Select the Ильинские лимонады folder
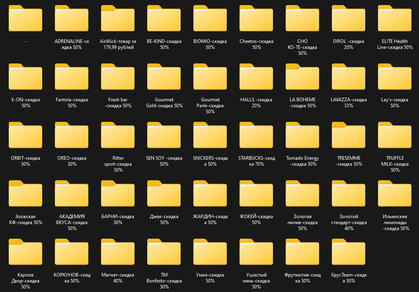The width and height of the screenshot is (419, 292). 395,193
